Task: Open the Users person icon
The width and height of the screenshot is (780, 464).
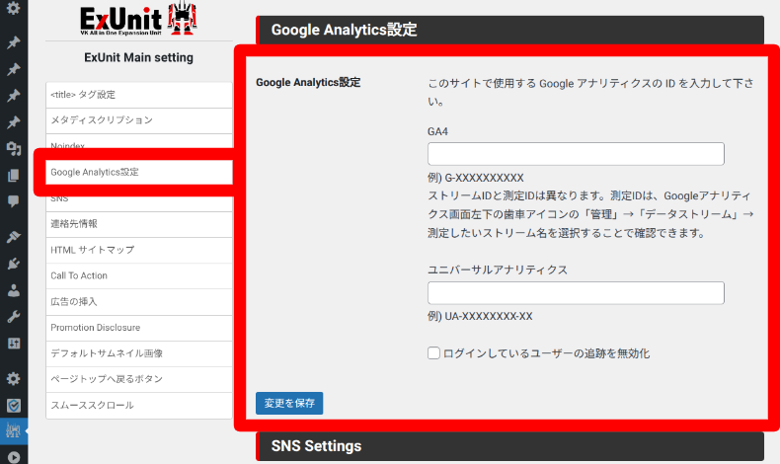Action: (x=14, y=290)
